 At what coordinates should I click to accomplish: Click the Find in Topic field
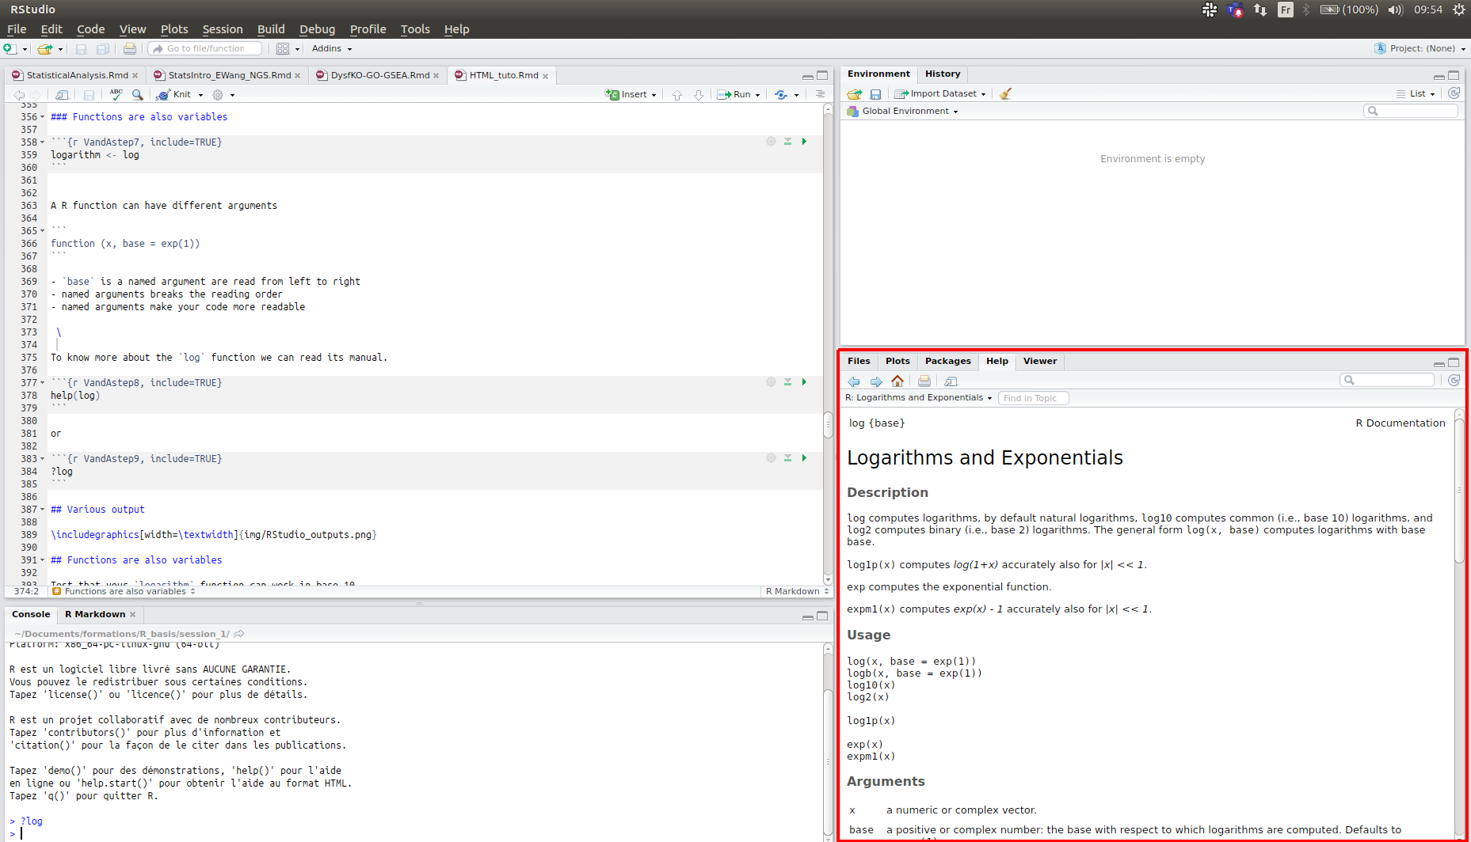tap(1034, 398)
